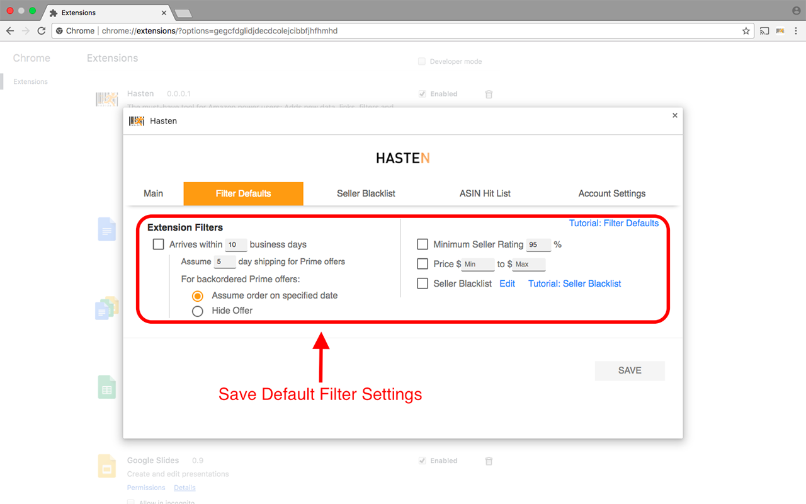Click Edit link next to Seller Blacklist
The width and height of the screenshot is (806, 504).
coord(507,283)
